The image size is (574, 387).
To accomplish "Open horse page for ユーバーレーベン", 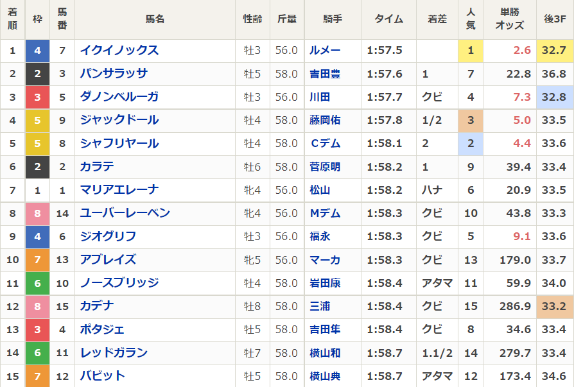I will click(x=125, y=213).
